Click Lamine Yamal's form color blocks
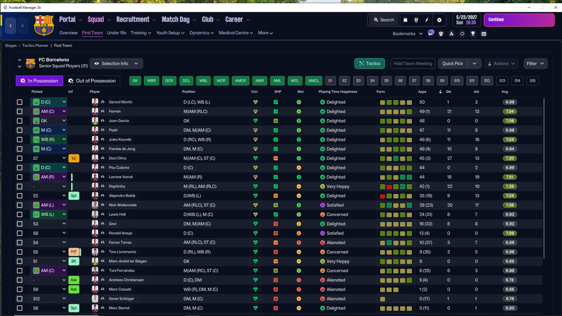Screen dimensions: 562x316 396,177
